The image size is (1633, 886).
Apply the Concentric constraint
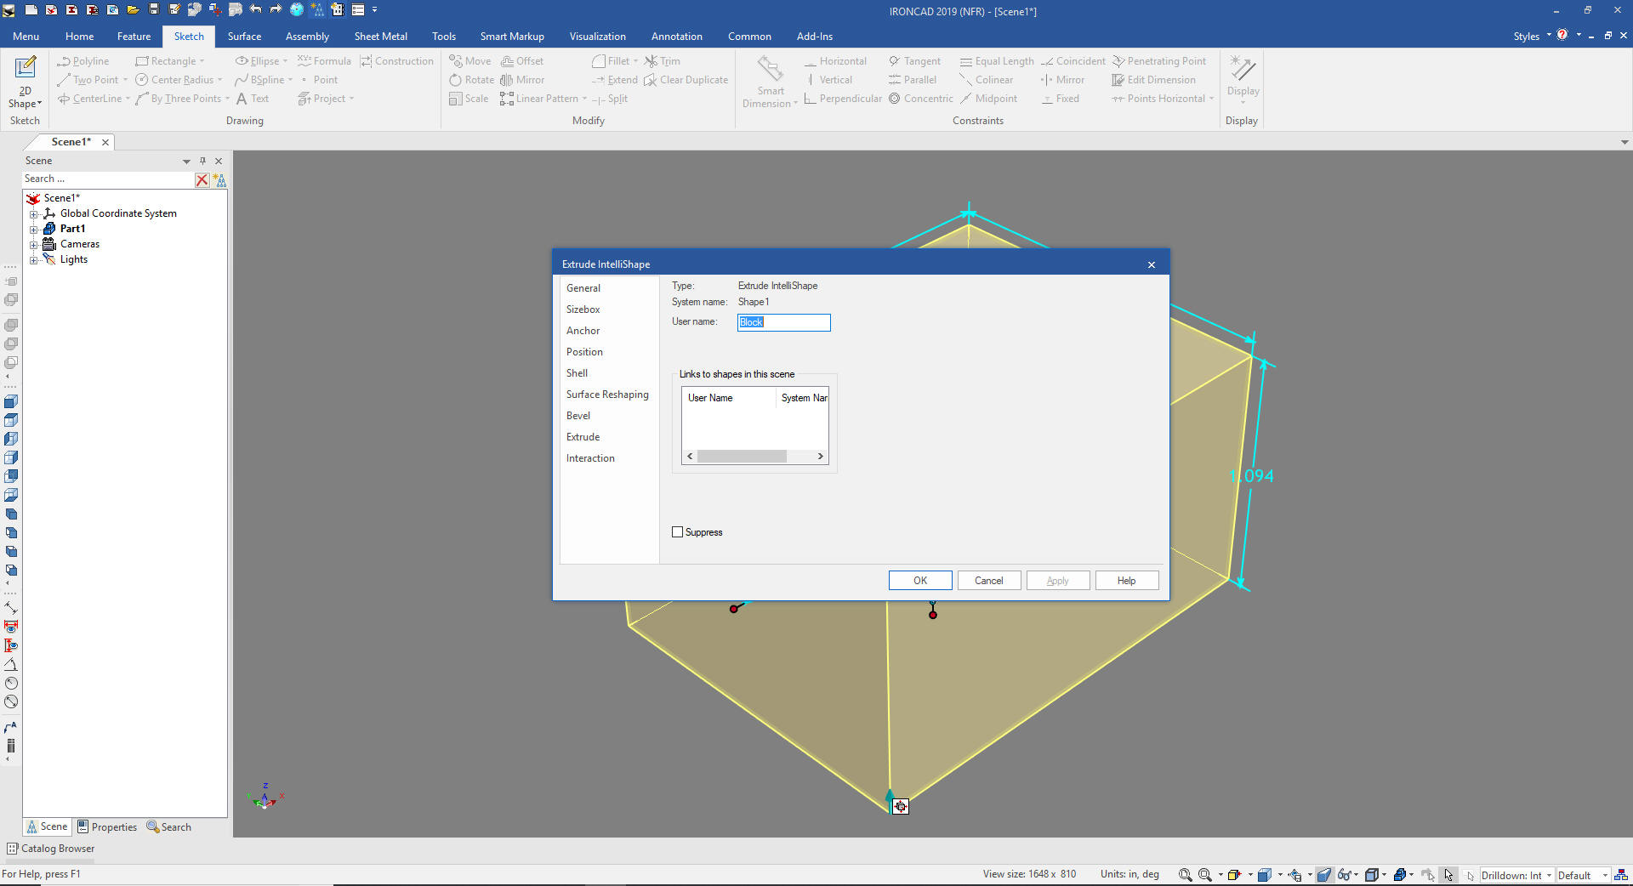(x=921, y=99)
